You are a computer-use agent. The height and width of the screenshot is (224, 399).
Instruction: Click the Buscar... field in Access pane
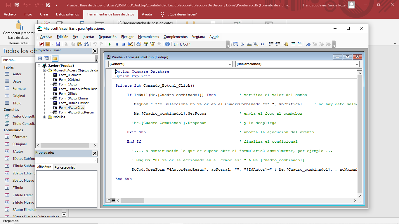pyautogui.click(x=18, y=60)
